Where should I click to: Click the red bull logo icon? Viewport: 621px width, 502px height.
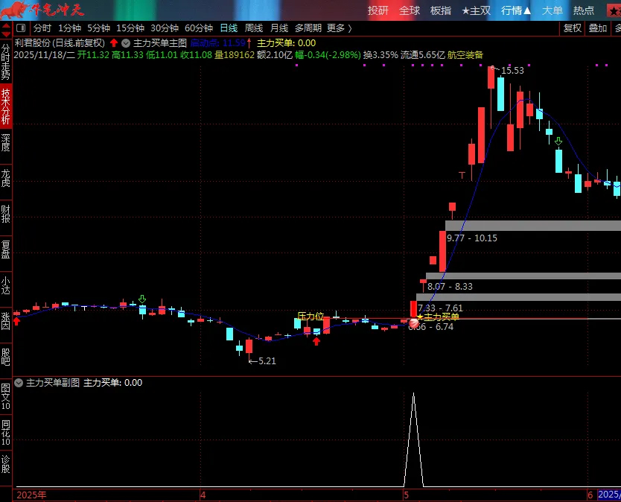tap(15, 10)
